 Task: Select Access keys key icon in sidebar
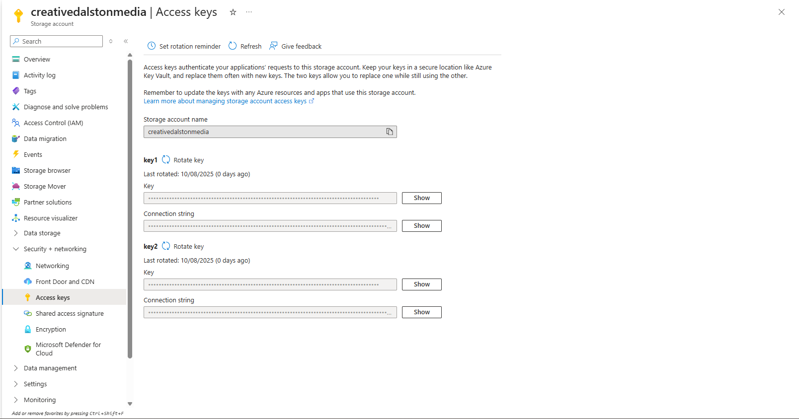click(x=28, y=297)
